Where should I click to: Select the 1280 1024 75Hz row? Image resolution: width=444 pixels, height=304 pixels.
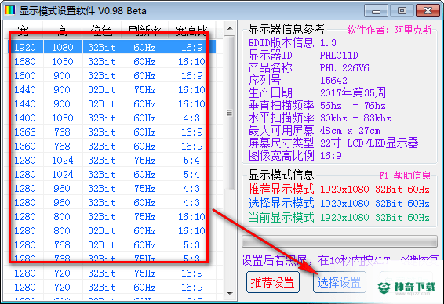pyautogui.click(x=111, y=160)
